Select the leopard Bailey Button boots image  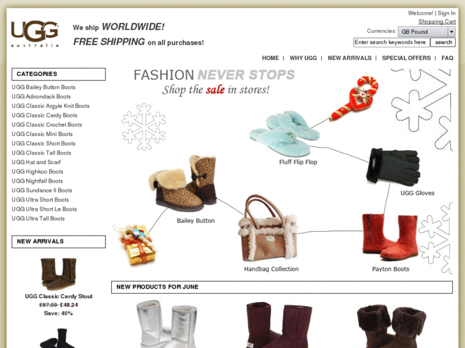[183, 183]
